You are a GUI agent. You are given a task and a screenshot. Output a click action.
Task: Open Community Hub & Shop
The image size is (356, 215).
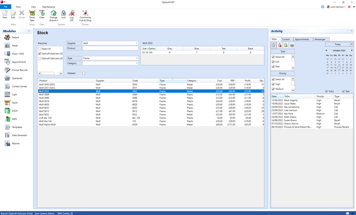85,16
